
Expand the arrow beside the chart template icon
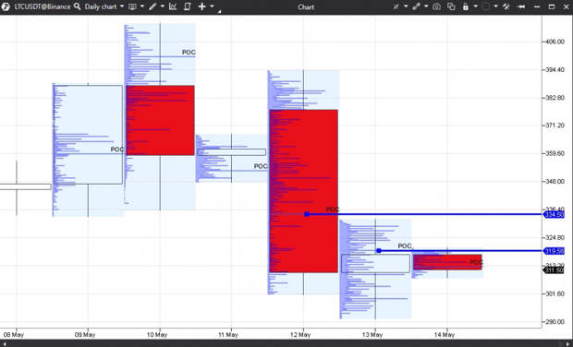pos(142,6)
